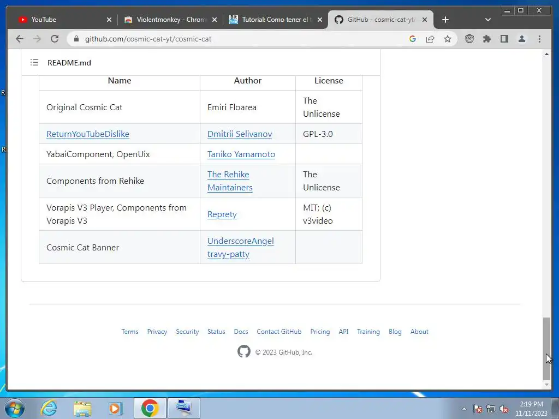Open the API footer link
Viewport: 559px width, 419px height.
pos(344,332)
